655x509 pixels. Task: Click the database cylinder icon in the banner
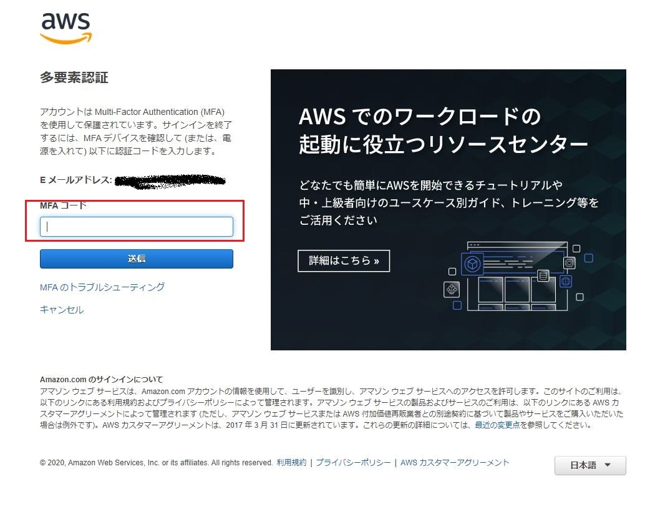click(x=543, y=275)
